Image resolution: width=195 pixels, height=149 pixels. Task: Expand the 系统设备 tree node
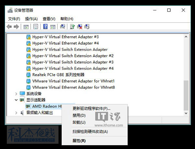pos(16,94)
